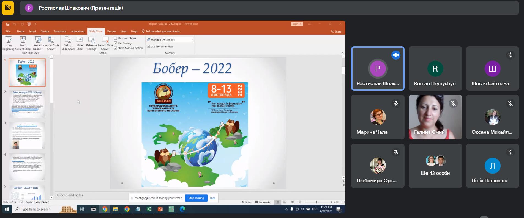Start slideshow From Beginning
Viewport: 524px width, 218px height.
pos(9,43)
